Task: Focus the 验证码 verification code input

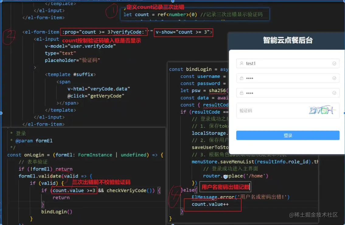Action: click(287, 110)
